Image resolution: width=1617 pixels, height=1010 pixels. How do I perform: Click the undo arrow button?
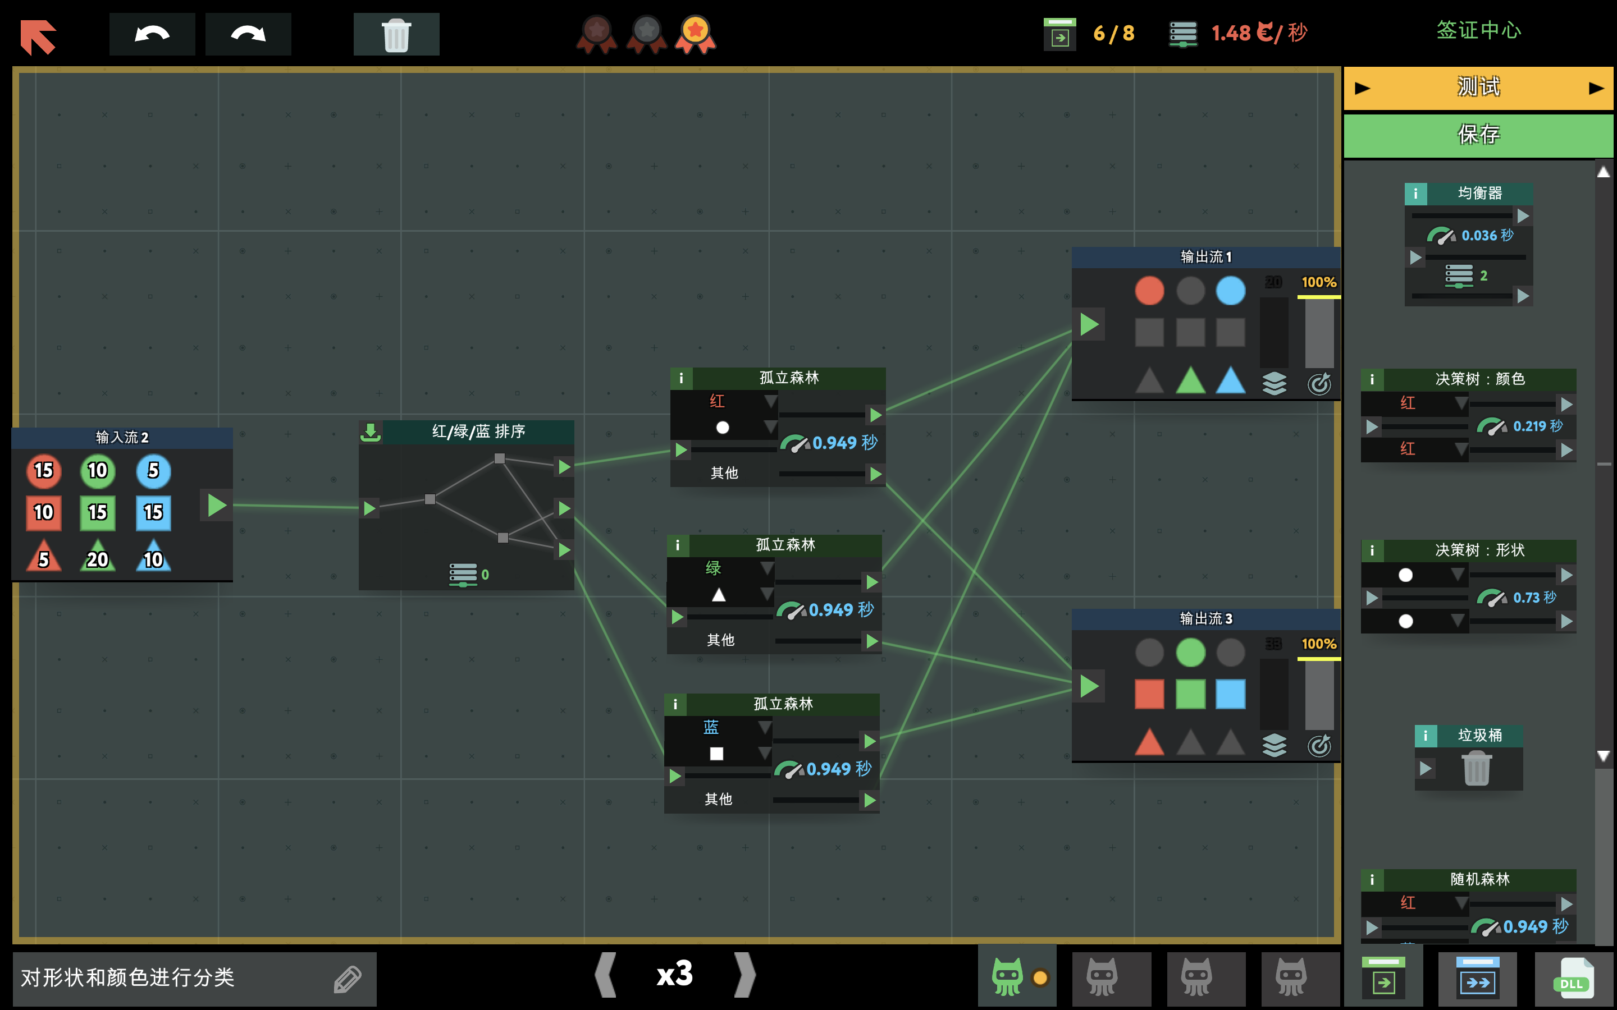pyautogui.click(x=152, y=34)
